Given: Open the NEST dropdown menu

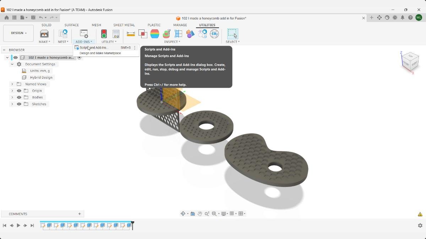Looking at the screenshot, I should 63,42.
